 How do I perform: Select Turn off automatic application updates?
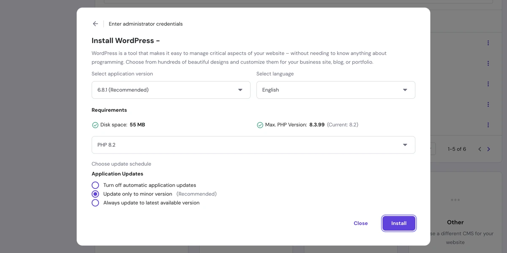[95, 185]
